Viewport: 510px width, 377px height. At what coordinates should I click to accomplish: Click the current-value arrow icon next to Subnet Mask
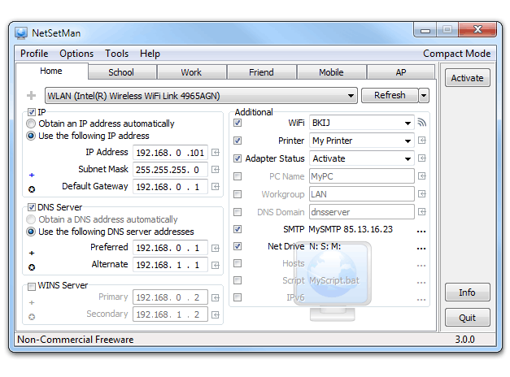(x=216, y=169)
